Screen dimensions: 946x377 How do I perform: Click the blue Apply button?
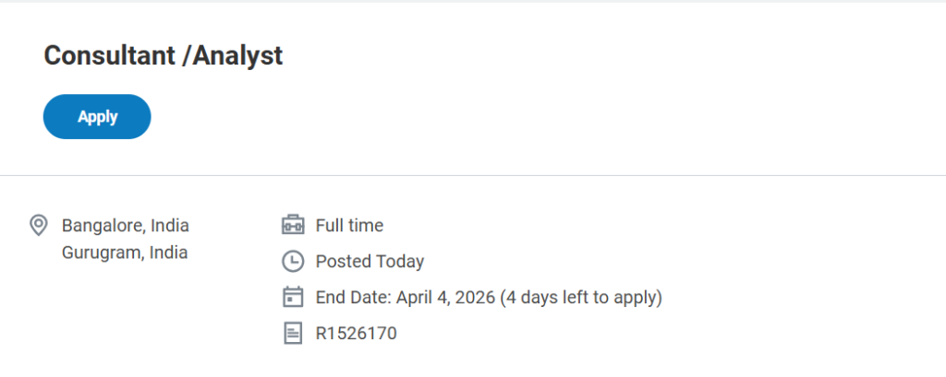97,117
